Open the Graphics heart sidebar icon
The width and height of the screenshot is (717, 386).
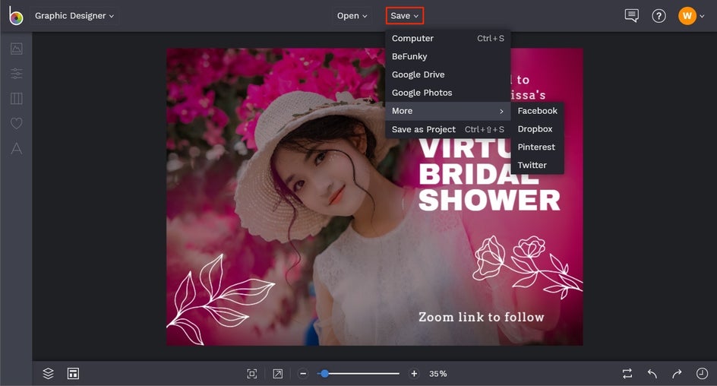click(17, 123)
